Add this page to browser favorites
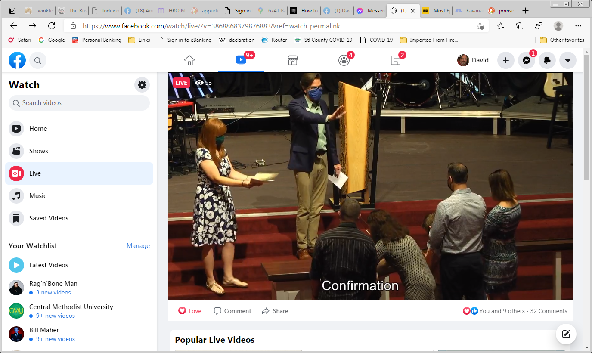The height and width of the screenshot is (353, 592). click(480, 26)
